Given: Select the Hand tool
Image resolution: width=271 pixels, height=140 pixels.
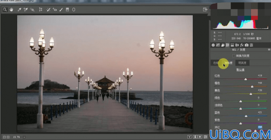Looking at the screenshot, I should pyautogui.click(x=12, y=10).
